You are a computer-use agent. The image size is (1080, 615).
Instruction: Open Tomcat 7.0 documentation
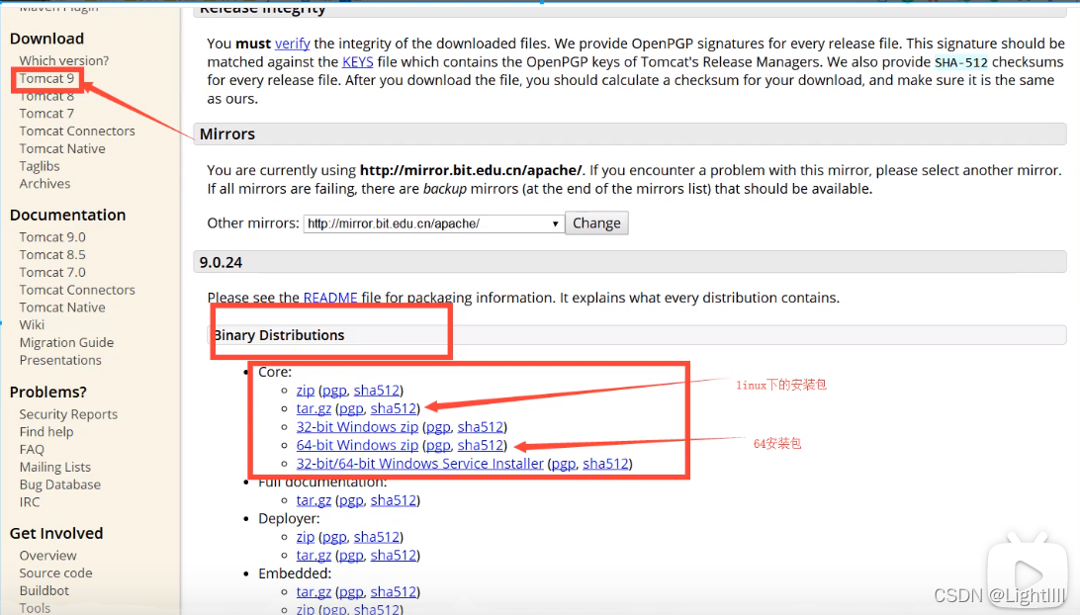pyautogui.click(x=52, y=272)
